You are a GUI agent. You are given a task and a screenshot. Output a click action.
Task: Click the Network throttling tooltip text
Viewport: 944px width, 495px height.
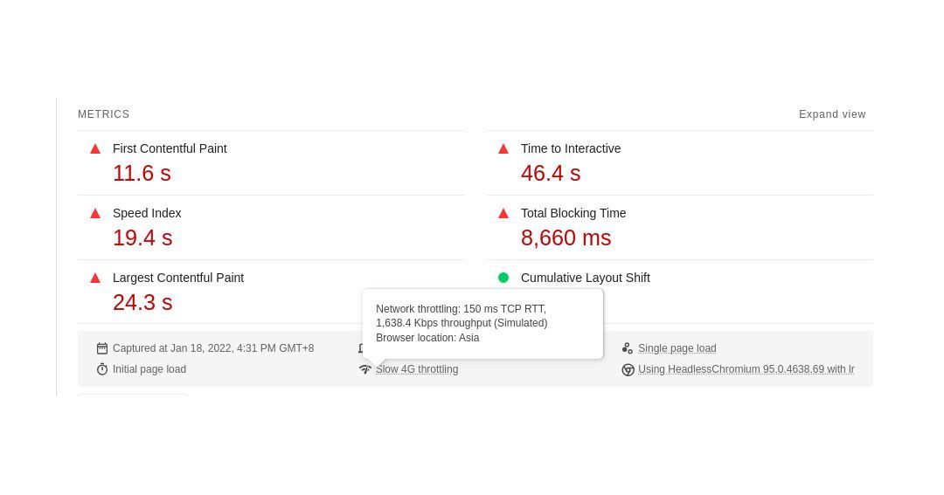[x=462, y=316]
